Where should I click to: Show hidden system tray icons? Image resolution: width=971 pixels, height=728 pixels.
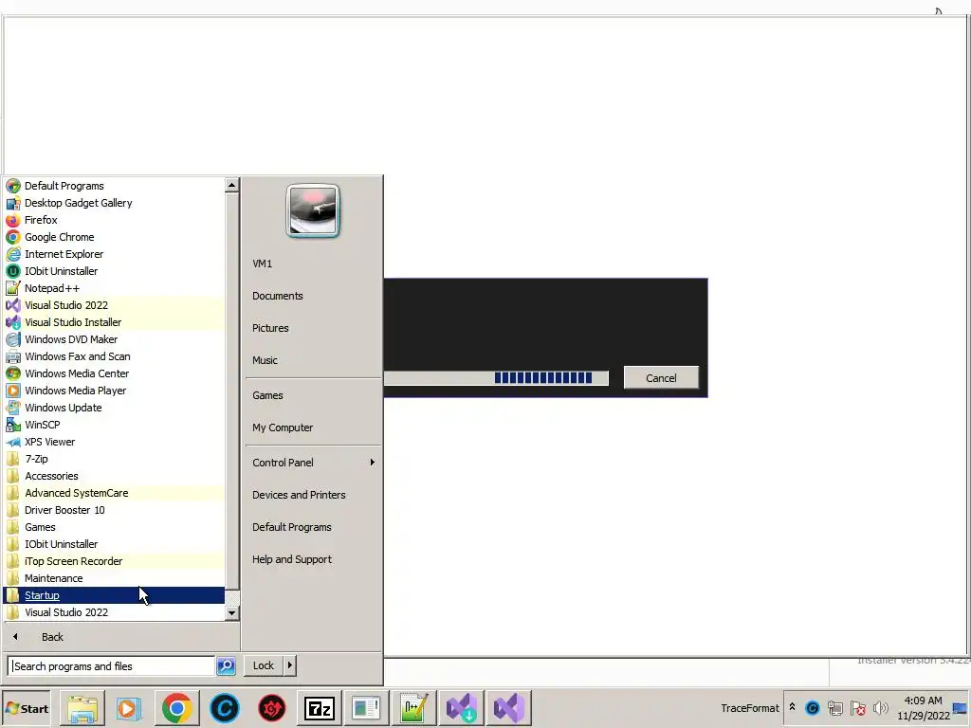(792, 707)
